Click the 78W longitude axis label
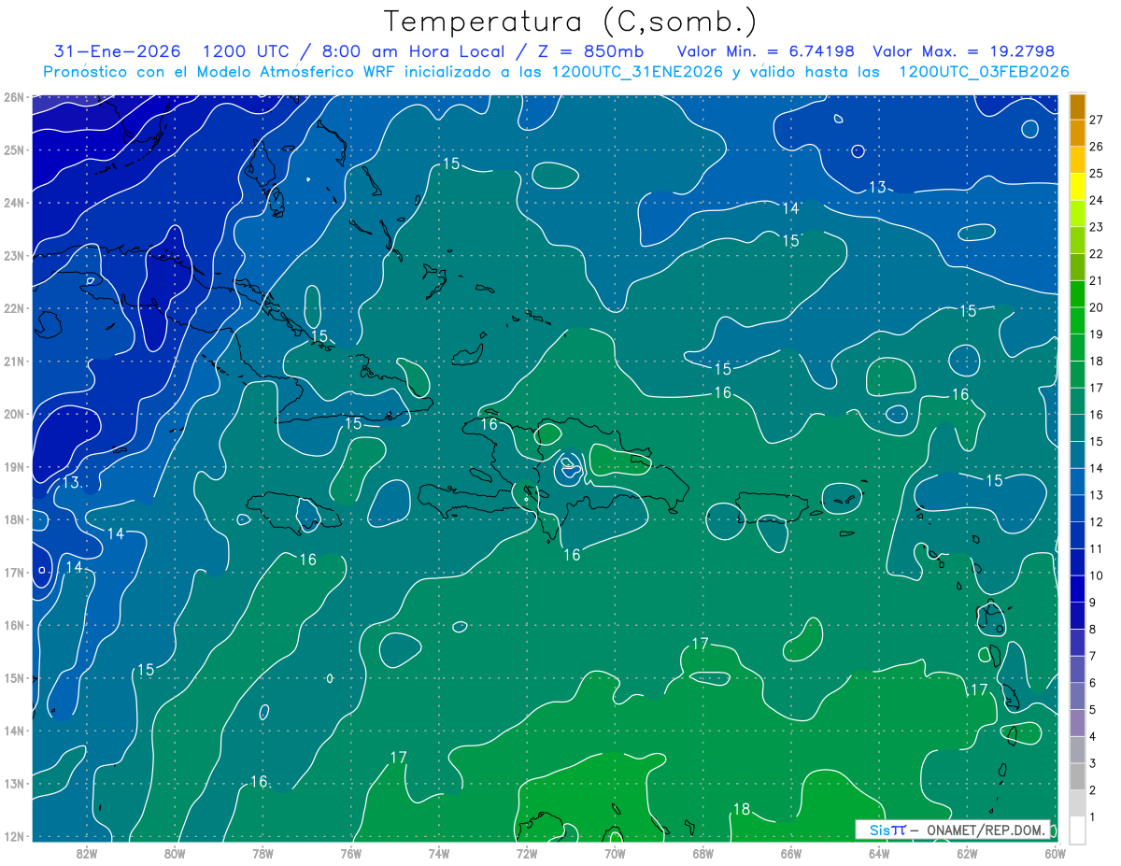This screenshot has height=866, width=1121. 263,853
